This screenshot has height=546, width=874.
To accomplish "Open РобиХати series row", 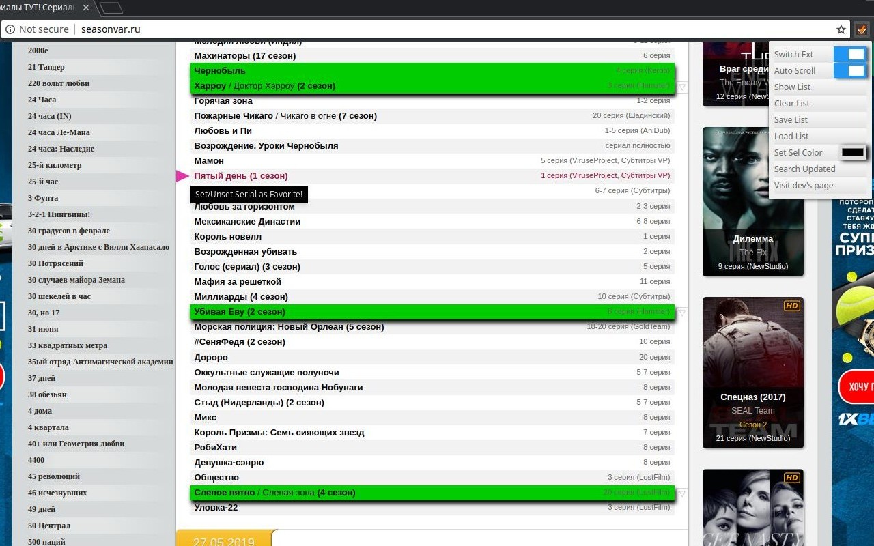I will point(432,447).
